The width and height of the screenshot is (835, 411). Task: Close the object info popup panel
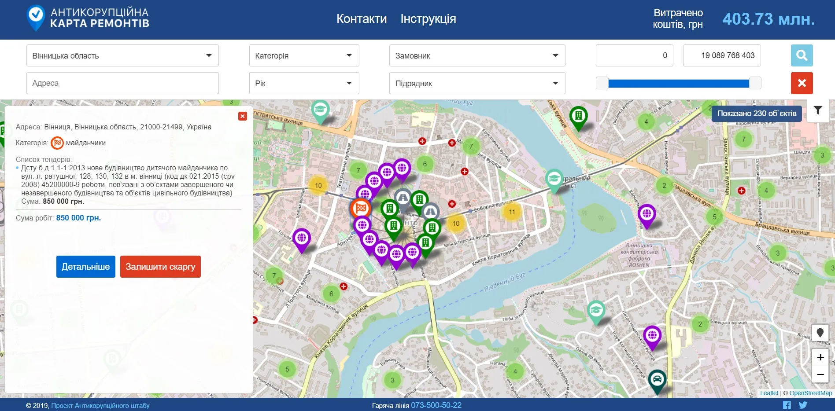pos(243,116)
